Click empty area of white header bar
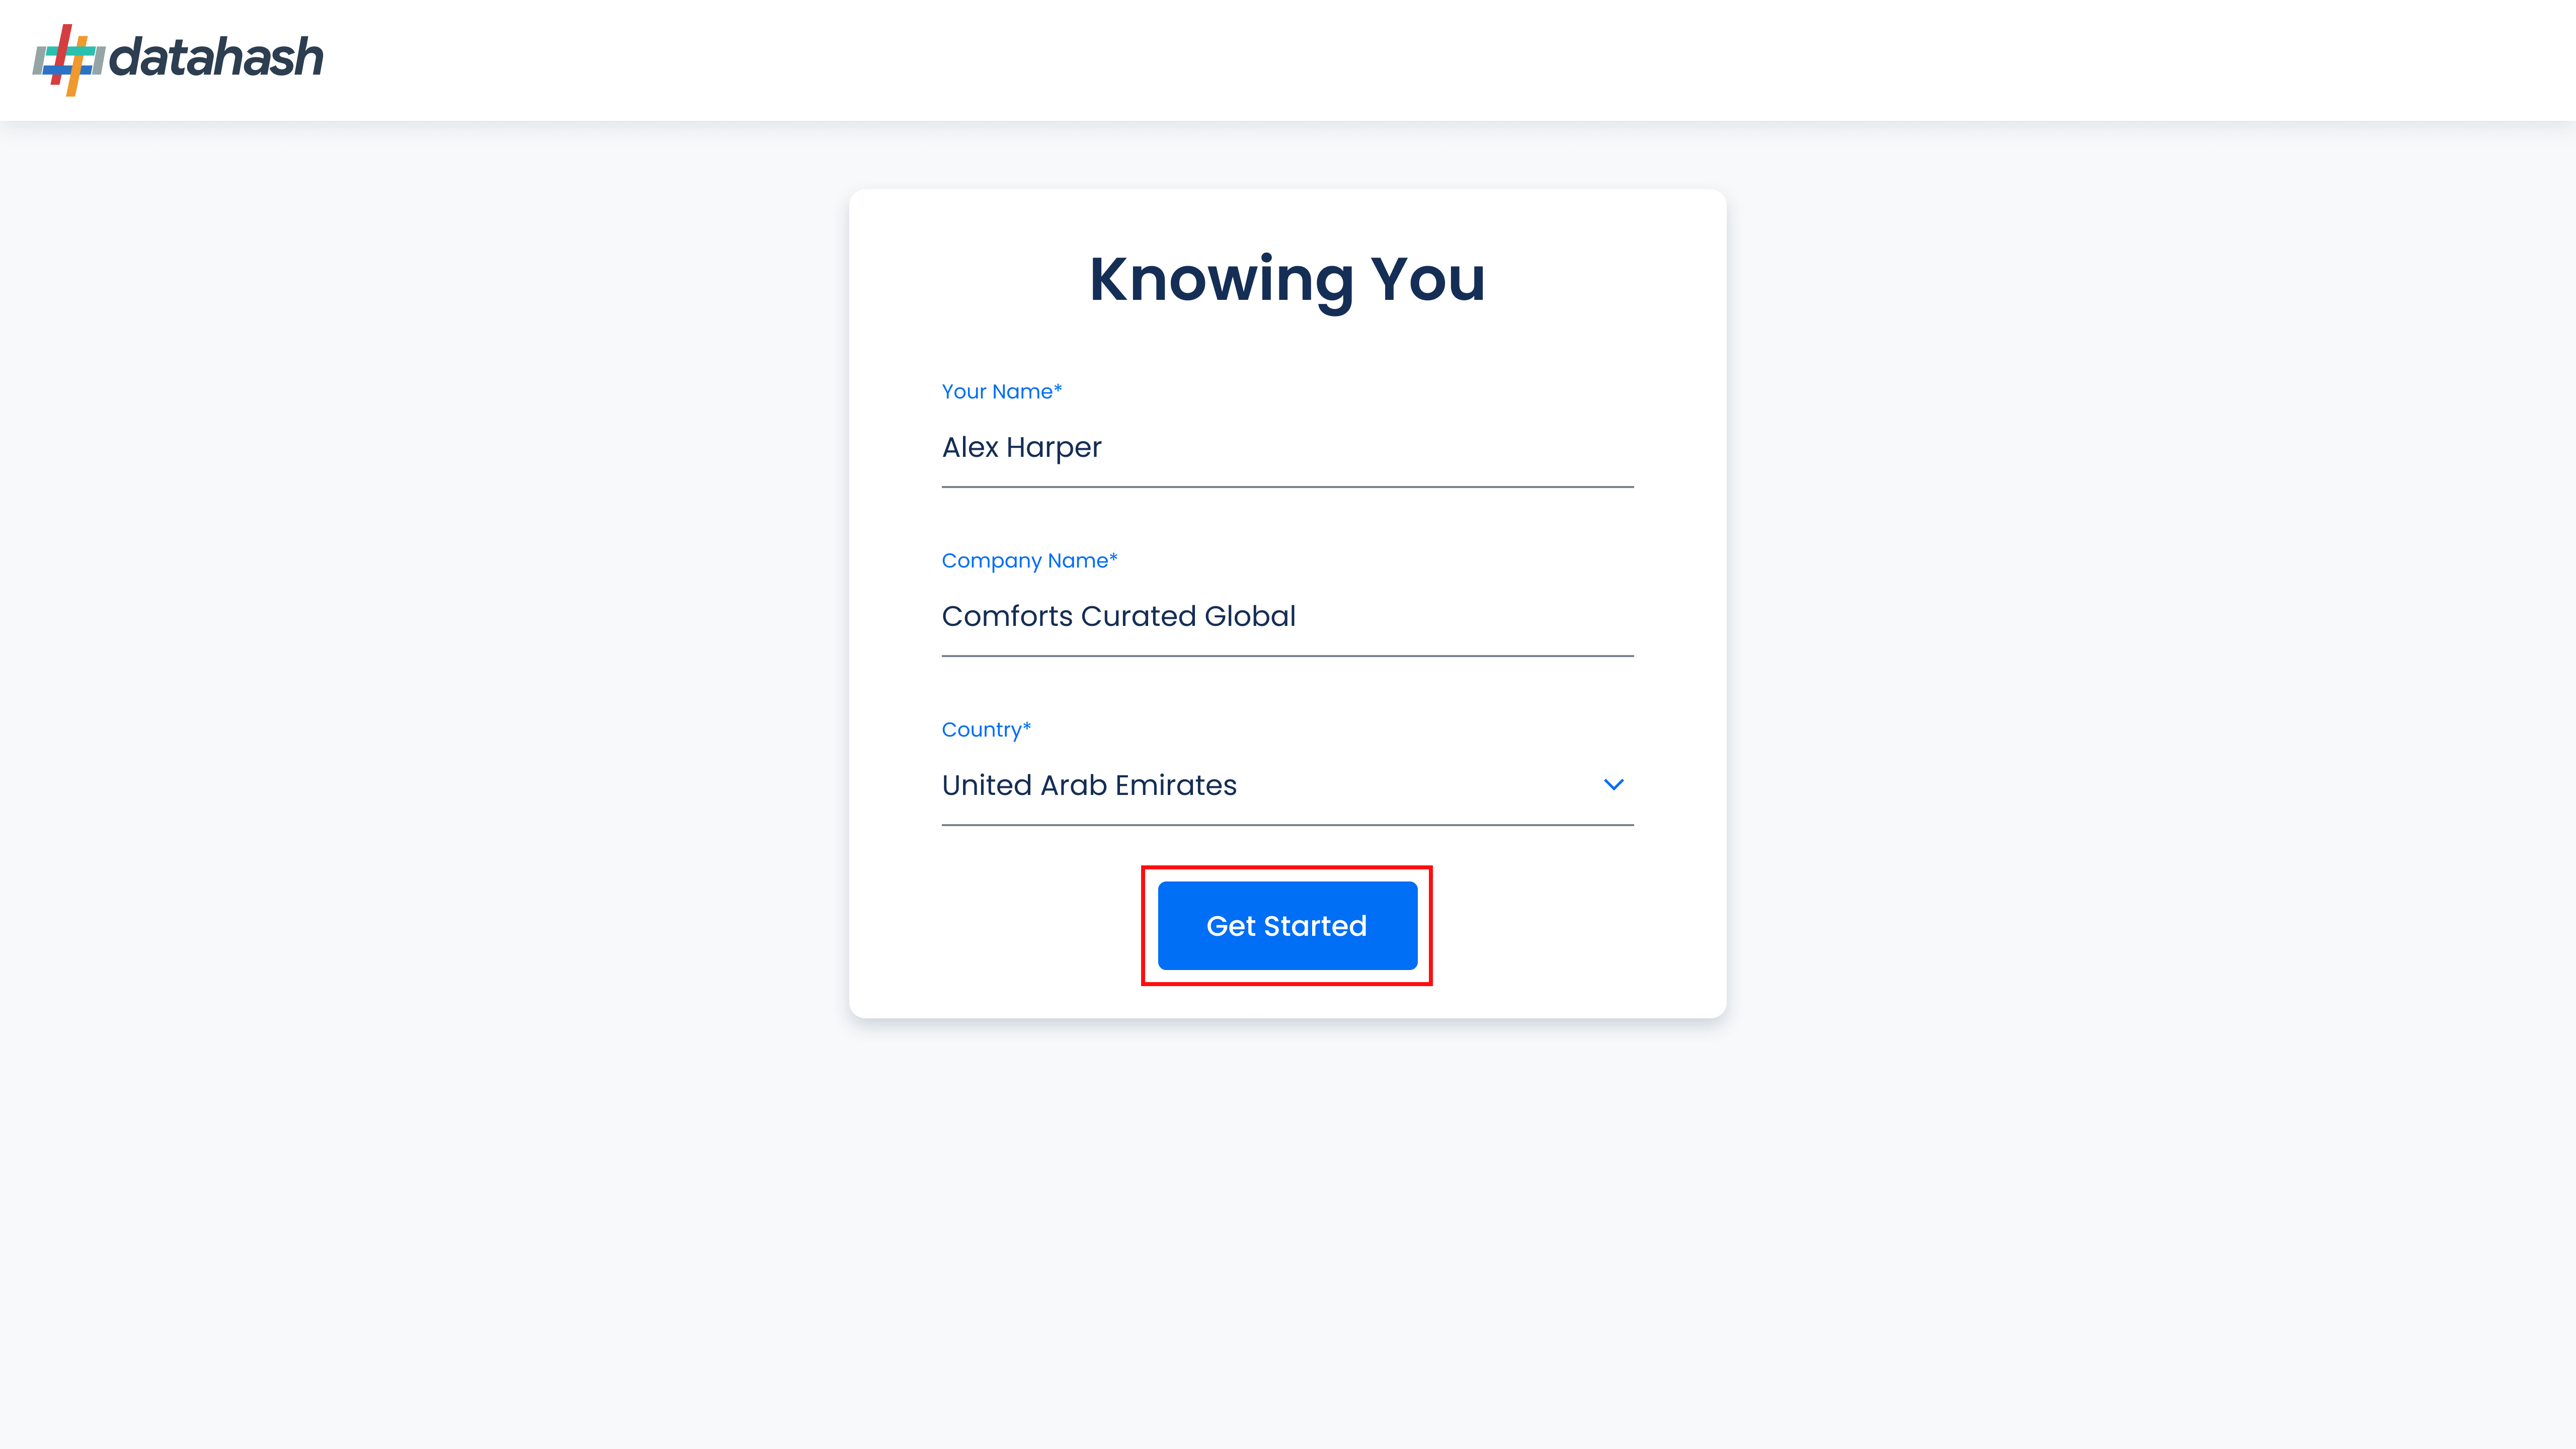The image size is (2576, 1449). point(1400,60)
